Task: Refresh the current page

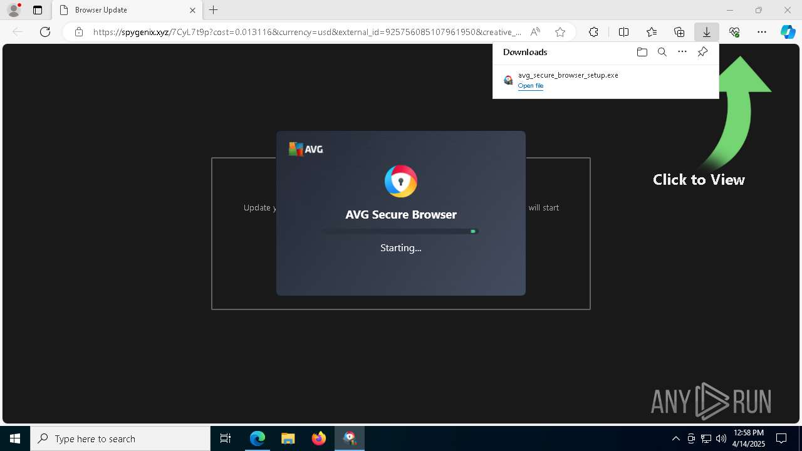Action: (45, 32)
